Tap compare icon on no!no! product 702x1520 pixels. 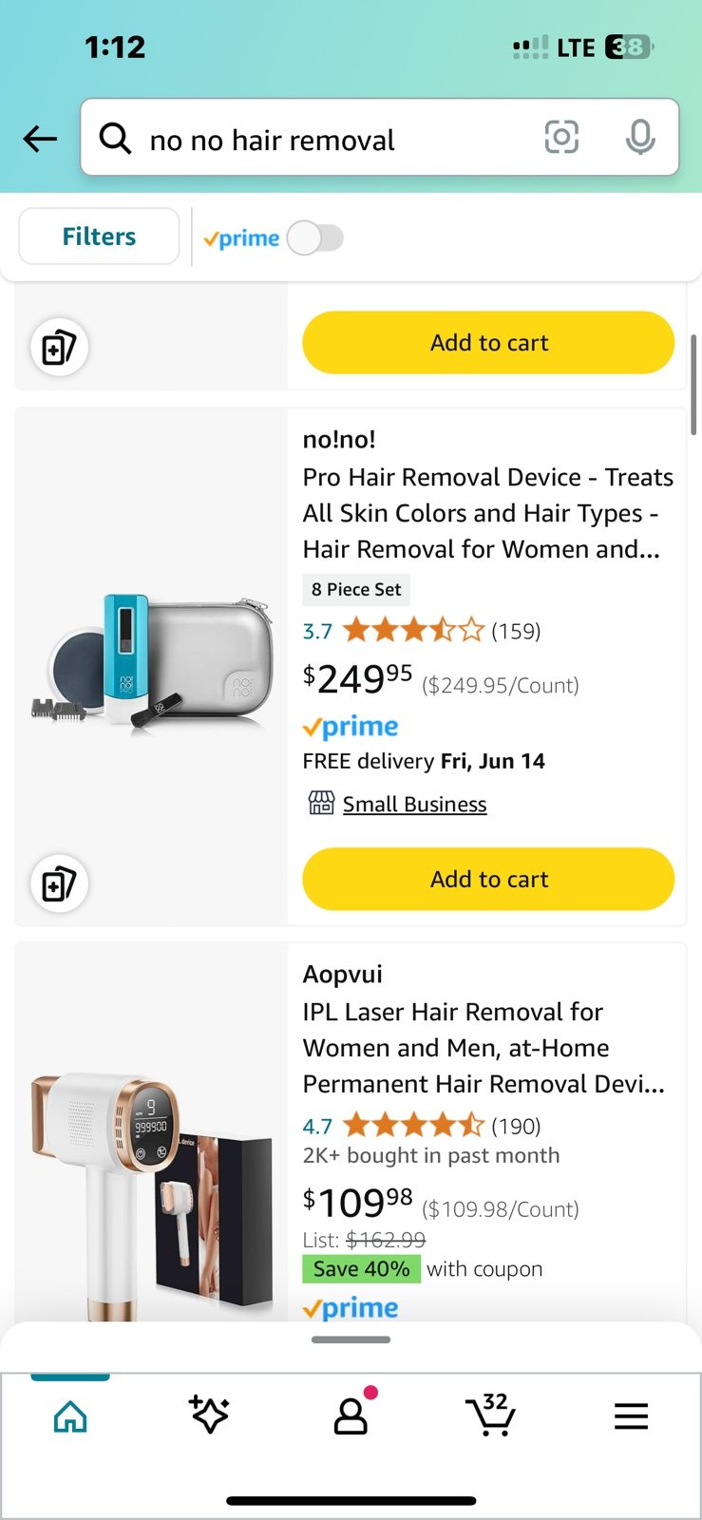pos(59,883)
